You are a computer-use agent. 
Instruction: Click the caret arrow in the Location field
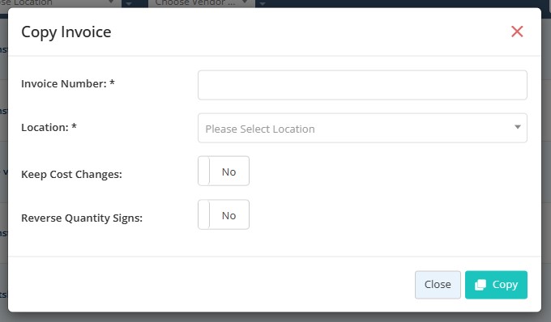517,127
